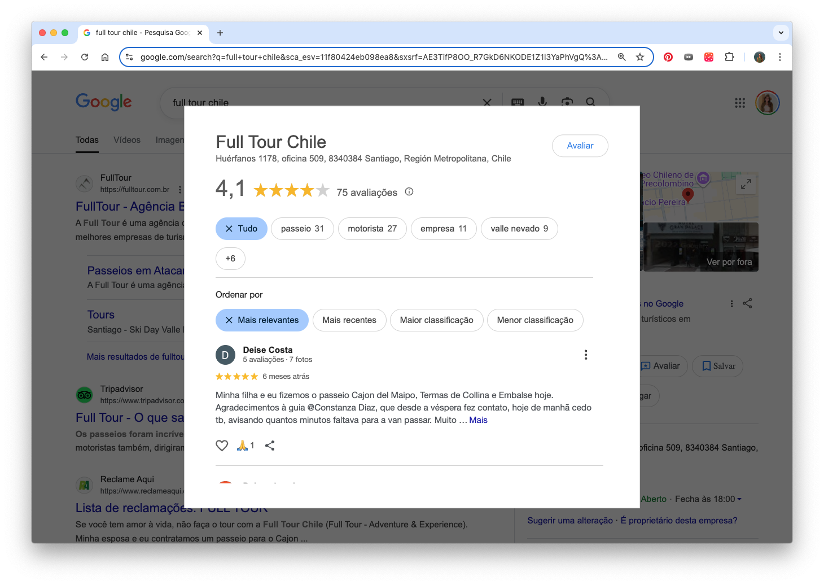Sort reviews by Menor classificação
The width and height of the screenshot is (824, 585).
(534, 320)
